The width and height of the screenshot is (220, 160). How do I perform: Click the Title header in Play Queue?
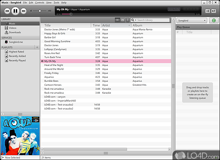pos(197,32)
